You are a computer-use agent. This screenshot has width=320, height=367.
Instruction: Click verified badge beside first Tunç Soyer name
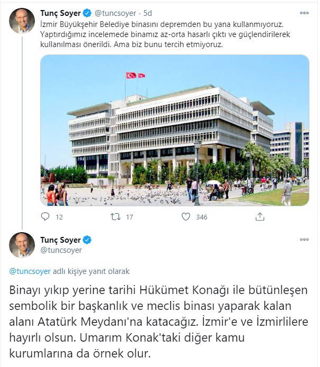point(87,13)
